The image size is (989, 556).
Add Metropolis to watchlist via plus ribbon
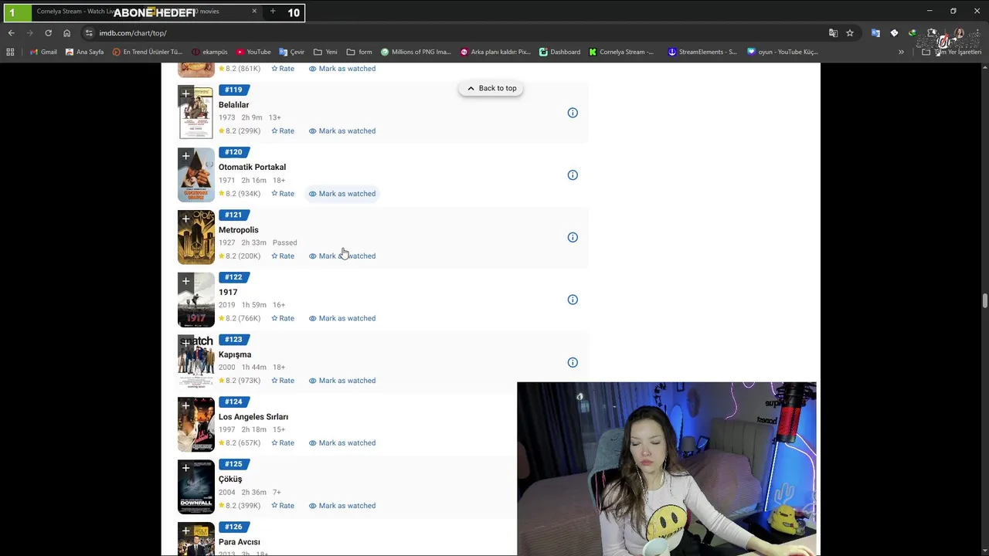(x=185, y=219)
